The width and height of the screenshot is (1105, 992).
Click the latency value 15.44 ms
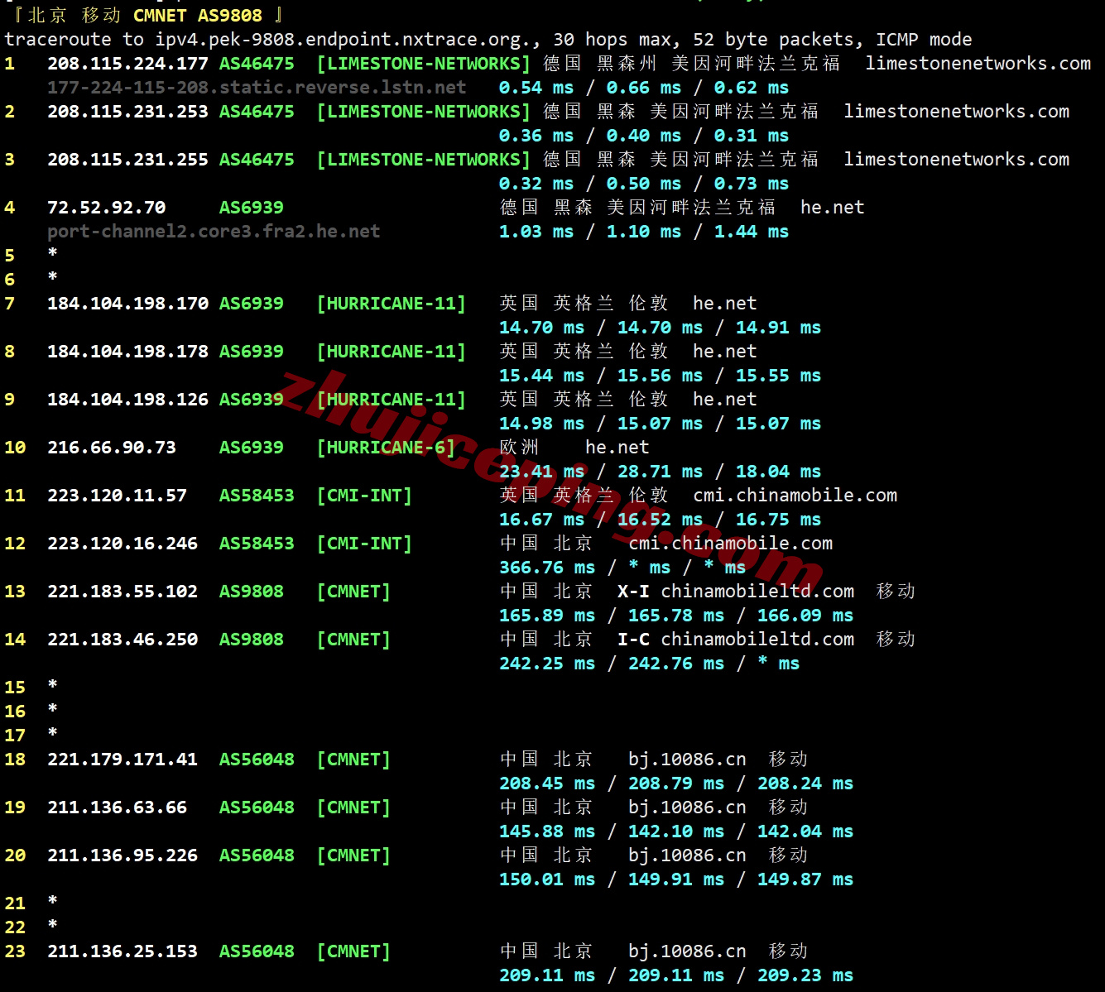click(x=542, y=376)
